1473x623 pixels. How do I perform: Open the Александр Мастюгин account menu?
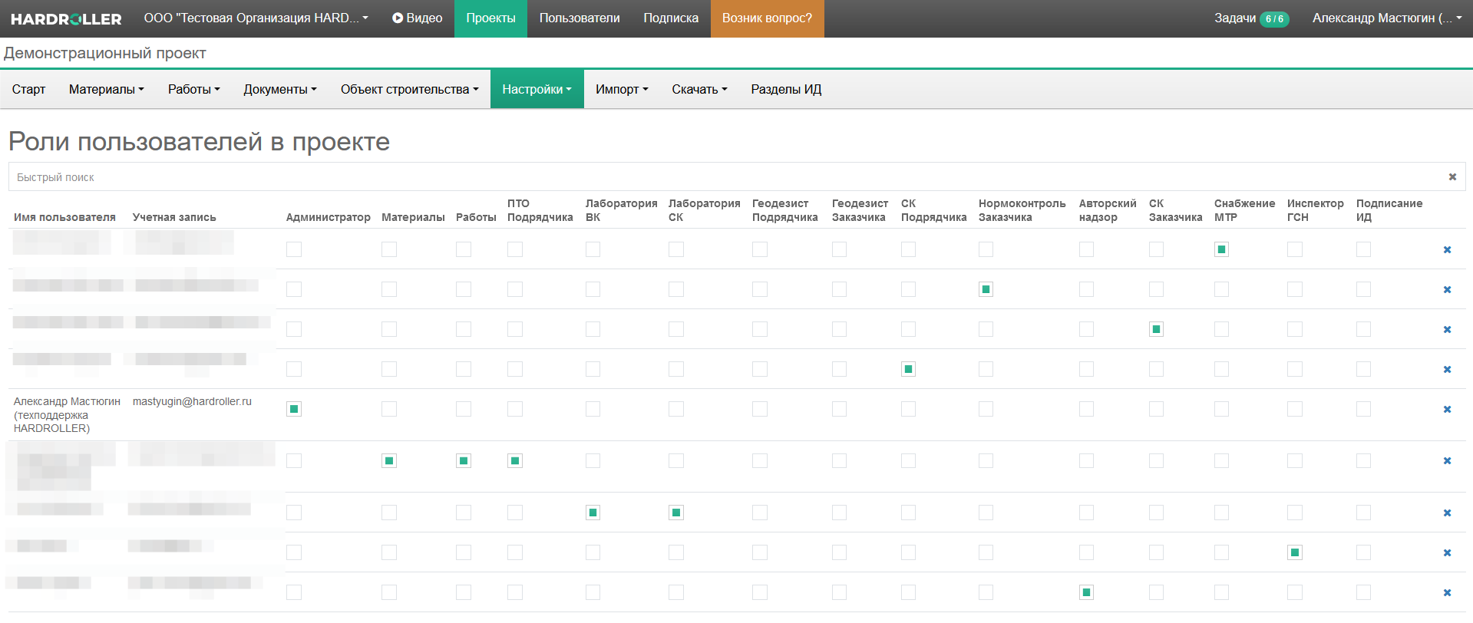[1387, 18]
